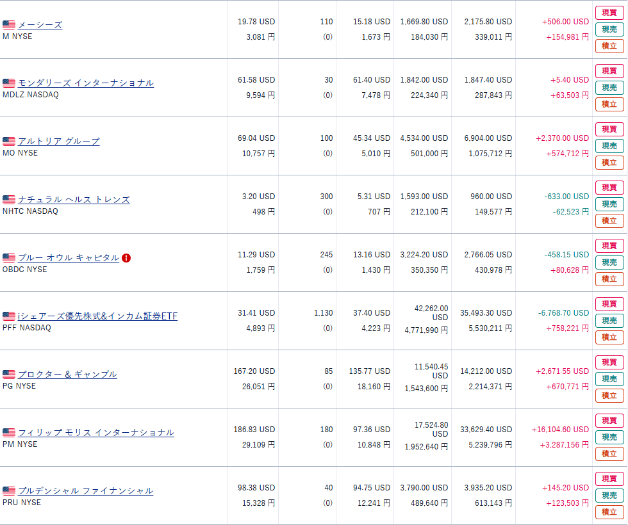Viewport: 628px width, 525px height.
Task: Click 積立 button in the PFF row
Action: pyautogui.click(x=609, y=337)
